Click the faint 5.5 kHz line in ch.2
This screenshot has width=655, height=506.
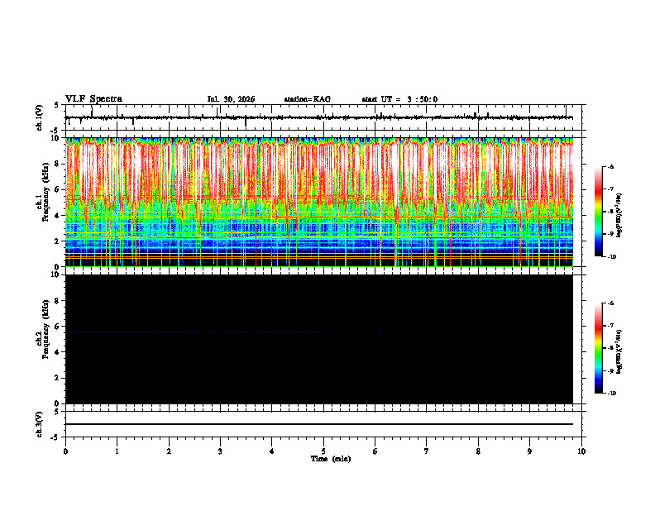click(x=209, y=332)
